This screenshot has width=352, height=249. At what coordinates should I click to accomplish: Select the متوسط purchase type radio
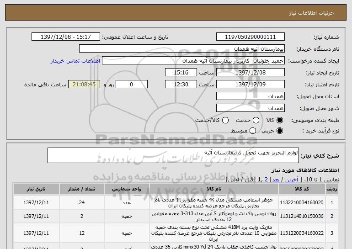(253, 131)
